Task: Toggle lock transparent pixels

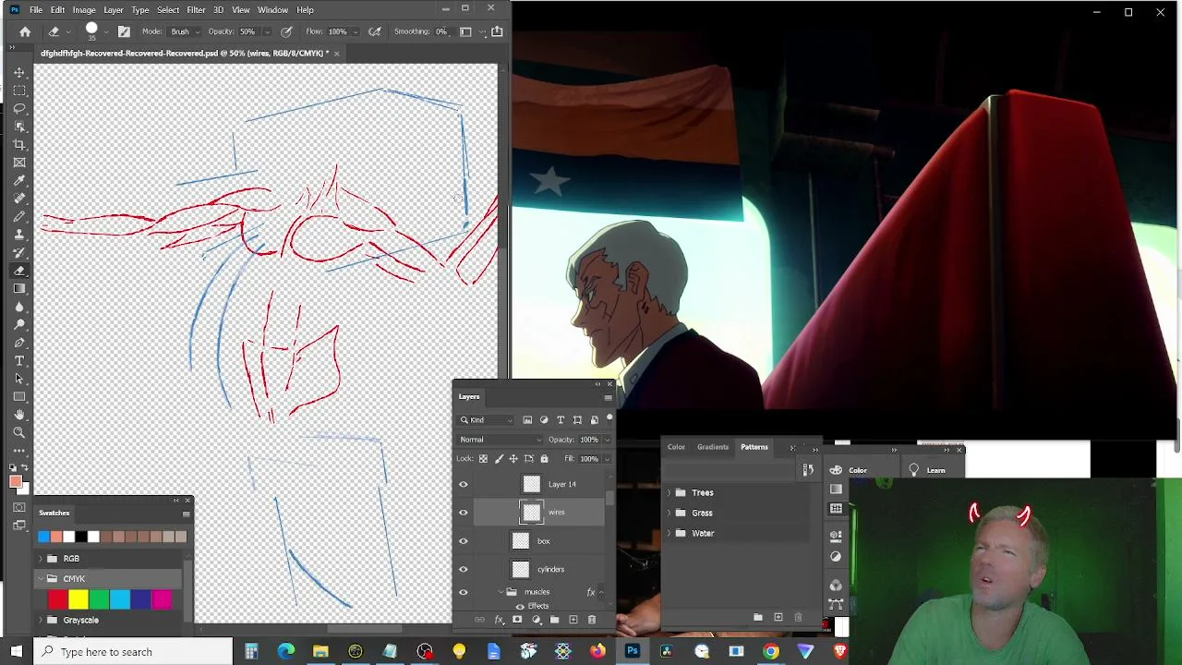Action: tap(483, 458)
